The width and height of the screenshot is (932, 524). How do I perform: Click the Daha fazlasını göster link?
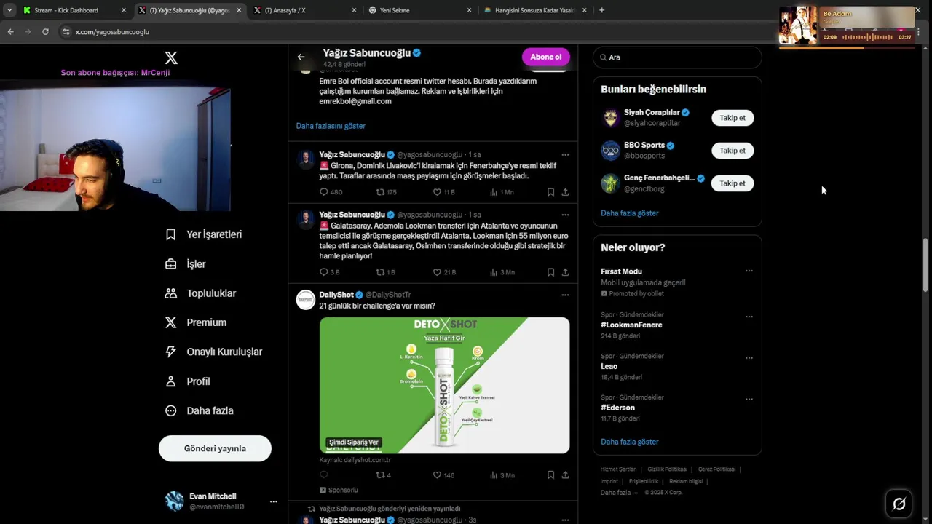click(331, 126)
